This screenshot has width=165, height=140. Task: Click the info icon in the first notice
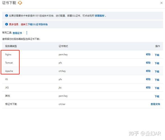[6, 16]
